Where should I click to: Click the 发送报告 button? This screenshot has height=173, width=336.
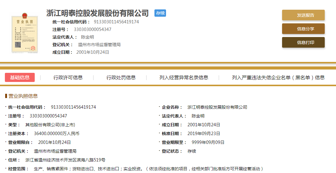click(303, 15)
